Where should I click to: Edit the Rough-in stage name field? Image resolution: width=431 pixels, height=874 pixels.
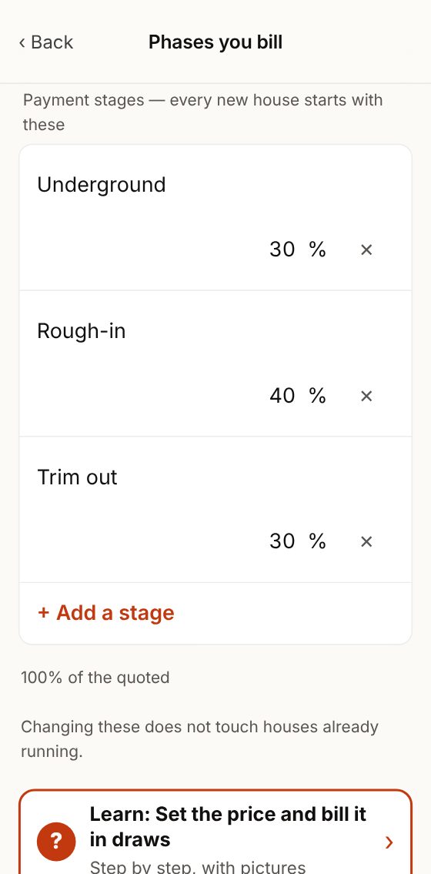coord(215,331)
